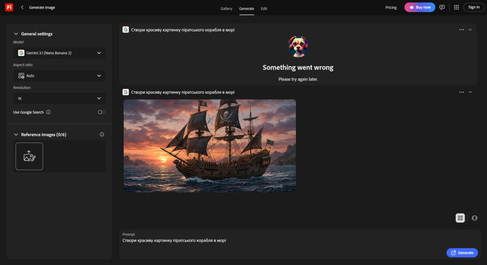Click the info icon beside Use Google Search
The image size is (487, 265).
coord(48,112)
